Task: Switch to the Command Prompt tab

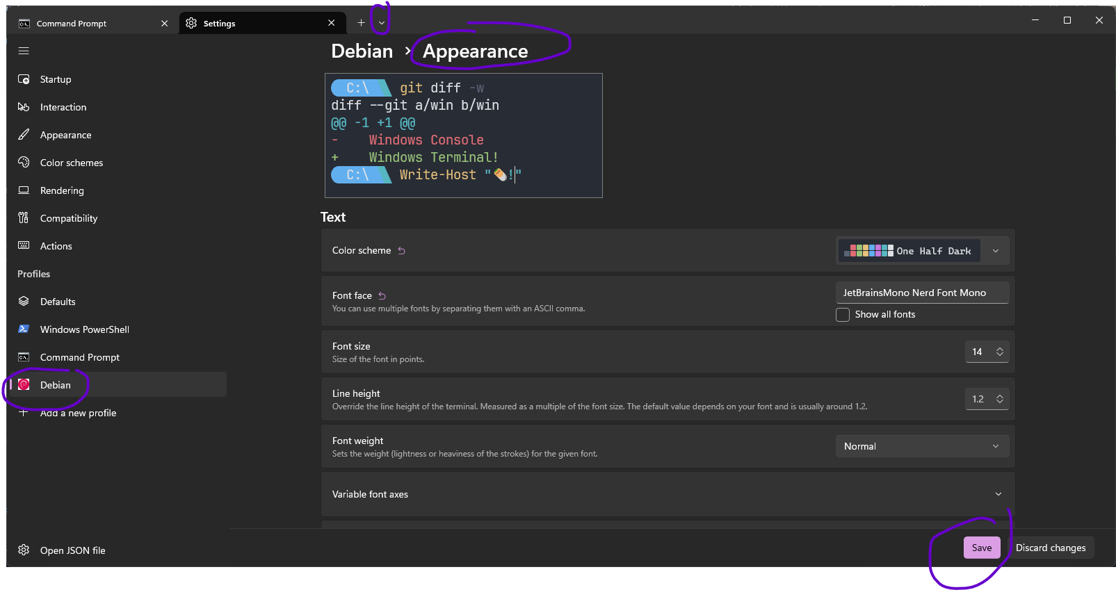Action: 92,24
